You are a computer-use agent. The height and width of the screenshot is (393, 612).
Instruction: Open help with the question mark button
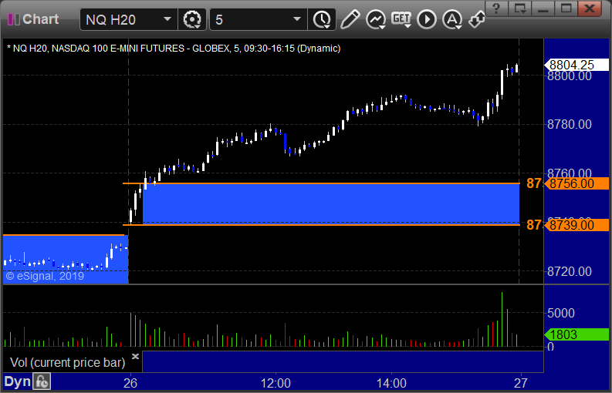point(496,8)
